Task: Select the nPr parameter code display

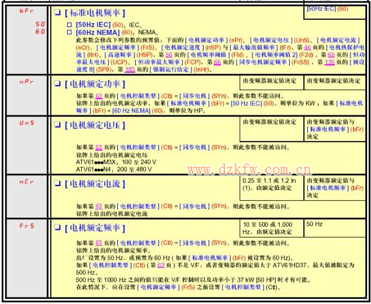Action: click(26, 82)
